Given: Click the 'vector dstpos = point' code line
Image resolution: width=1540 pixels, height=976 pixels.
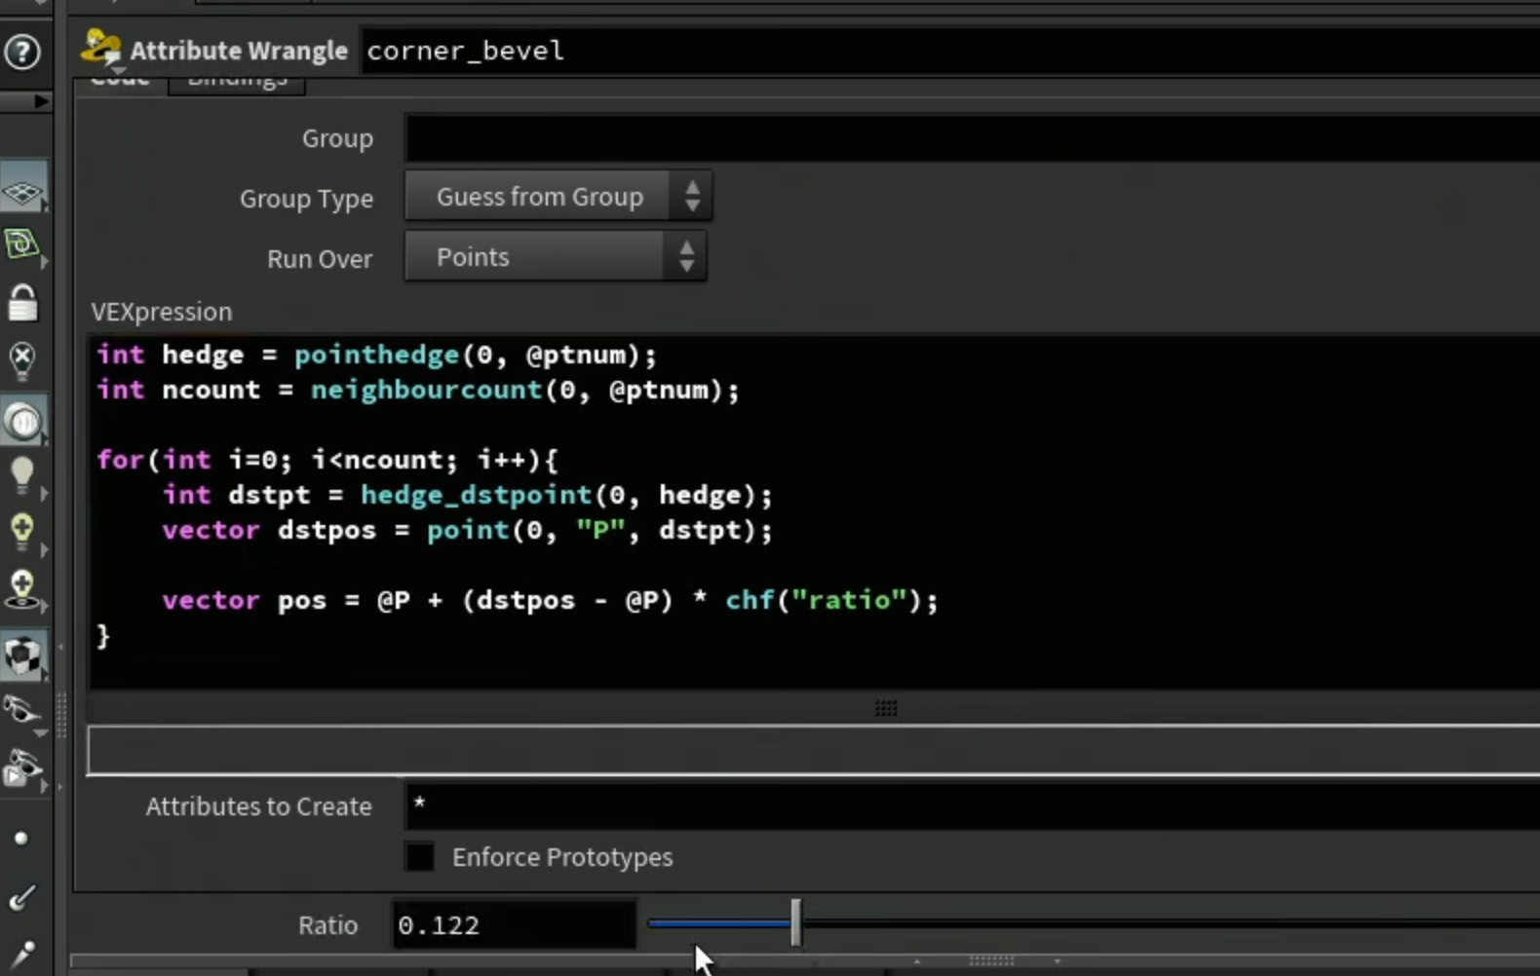Looking at the screenshot, I should coord(468,530).
